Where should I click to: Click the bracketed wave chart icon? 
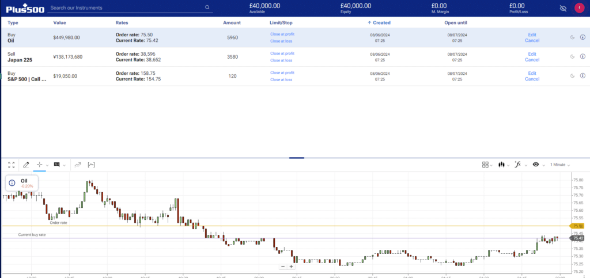(91, 165)
